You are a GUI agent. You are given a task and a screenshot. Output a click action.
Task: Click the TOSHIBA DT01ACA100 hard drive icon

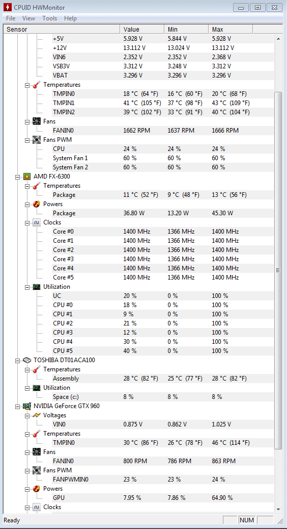(x=27, y=360)
